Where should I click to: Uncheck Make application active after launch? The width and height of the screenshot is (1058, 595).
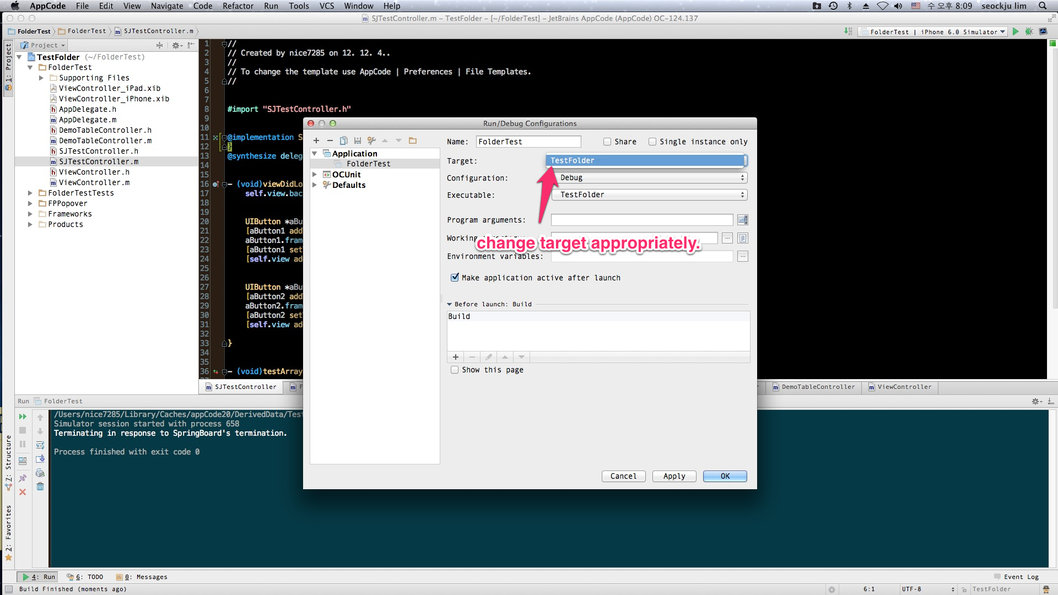[x=455, y=278]
